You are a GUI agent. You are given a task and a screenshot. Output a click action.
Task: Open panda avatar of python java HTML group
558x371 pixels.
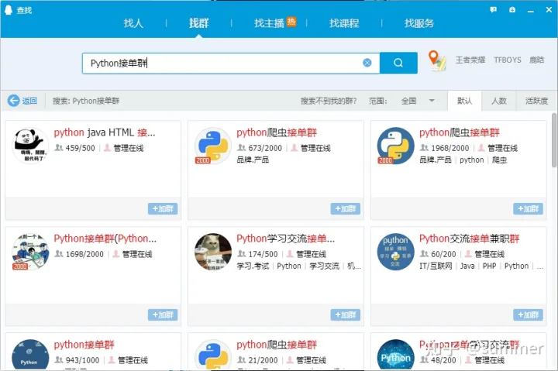tap(30, 146)
